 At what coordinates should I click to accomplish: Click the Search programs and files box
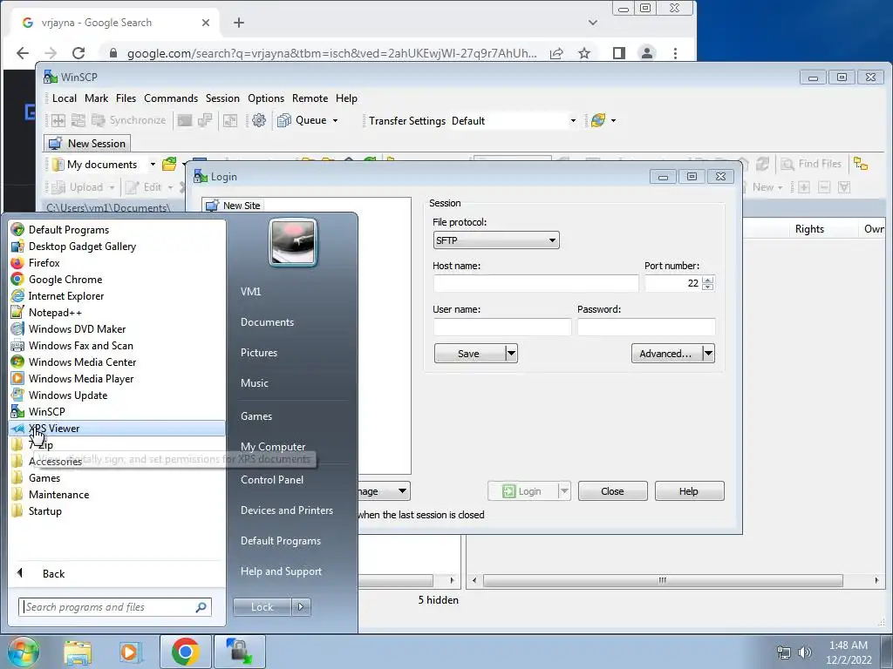pos(115,607)
